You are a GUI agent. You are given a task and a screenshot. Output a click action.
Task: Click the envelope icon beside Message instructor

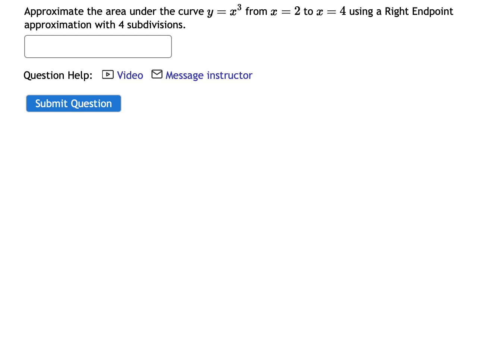157,74
